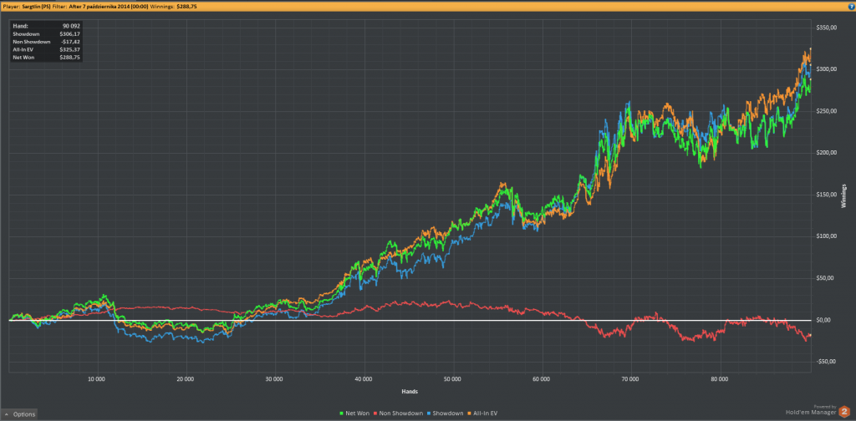The width and height of the screenshot is (856, 421).
Task: Click the Showdown $306,17 stat row
Action: point(47,33)
